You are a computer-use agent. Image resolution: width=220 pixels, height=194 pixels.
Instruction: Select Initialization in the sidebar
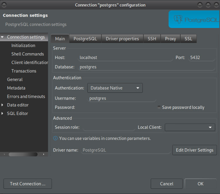pyautogui.click(x=23, y=46)
